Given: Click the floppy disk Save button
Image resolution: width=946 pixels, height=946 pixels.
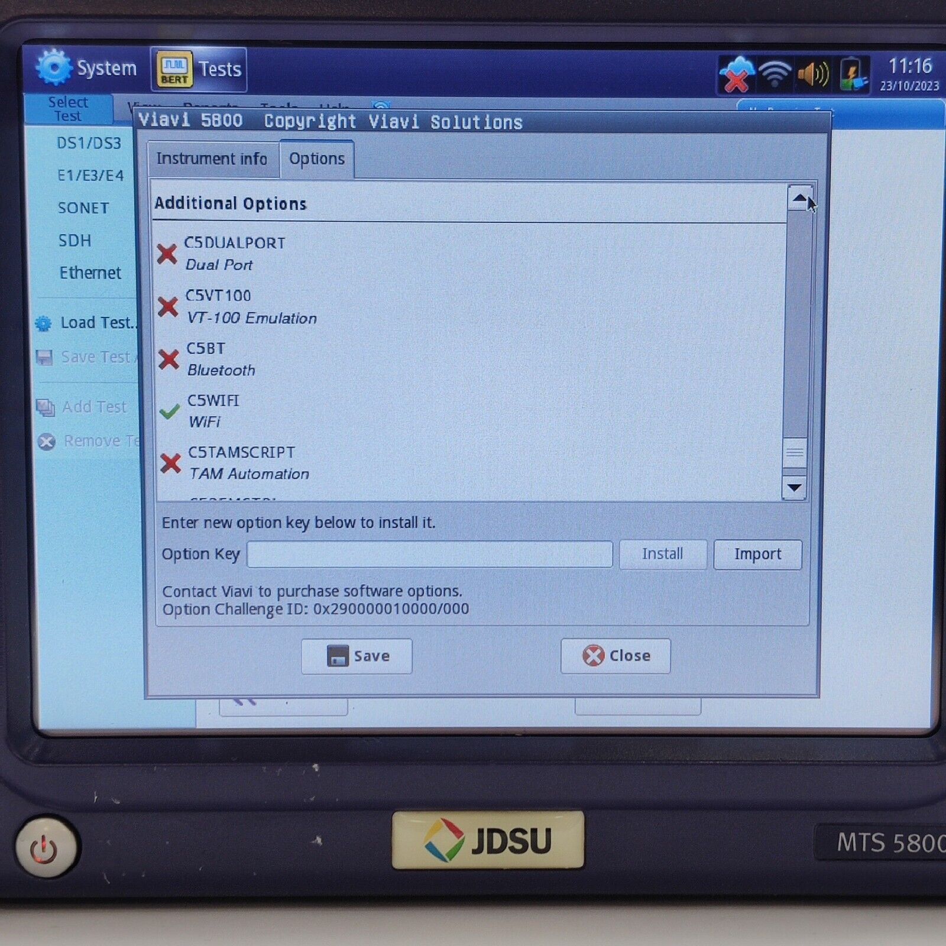Looking at the screenshot, I should 357,656.
